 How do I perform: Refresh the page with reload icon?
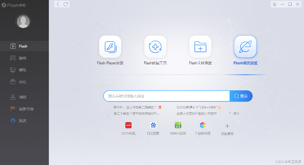[x=66, y=4]
